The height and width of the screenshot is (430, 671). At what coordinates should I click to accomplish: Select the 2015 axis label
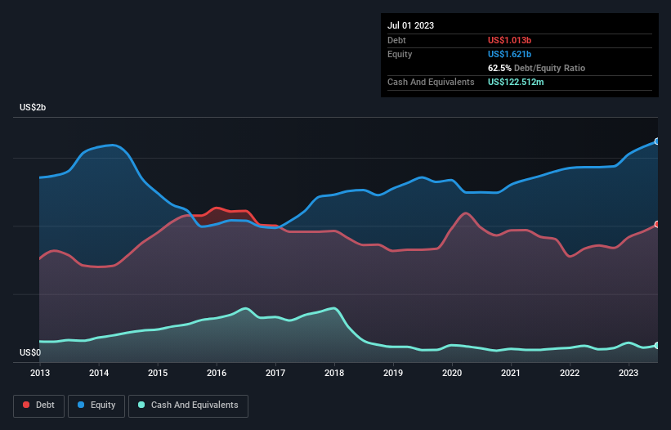click(x=158, y=373)
